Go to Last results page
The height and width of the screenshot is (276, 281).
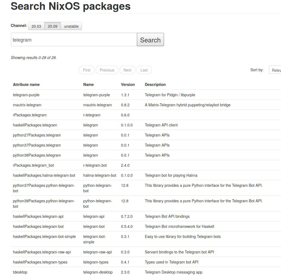[144, 70]
